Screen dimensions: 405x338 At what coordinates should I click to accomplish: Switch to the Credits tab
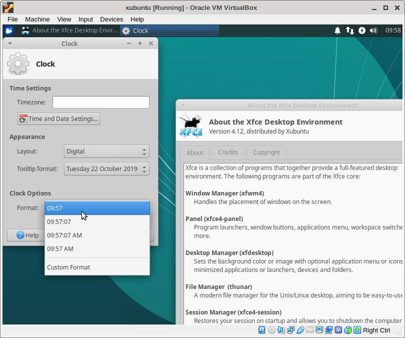[x=228, y=152]
